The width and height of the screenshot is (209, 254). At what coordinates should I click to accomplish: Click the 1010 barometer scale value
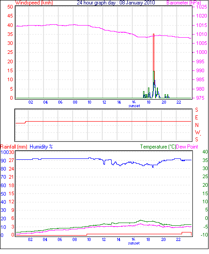(201, 34)
